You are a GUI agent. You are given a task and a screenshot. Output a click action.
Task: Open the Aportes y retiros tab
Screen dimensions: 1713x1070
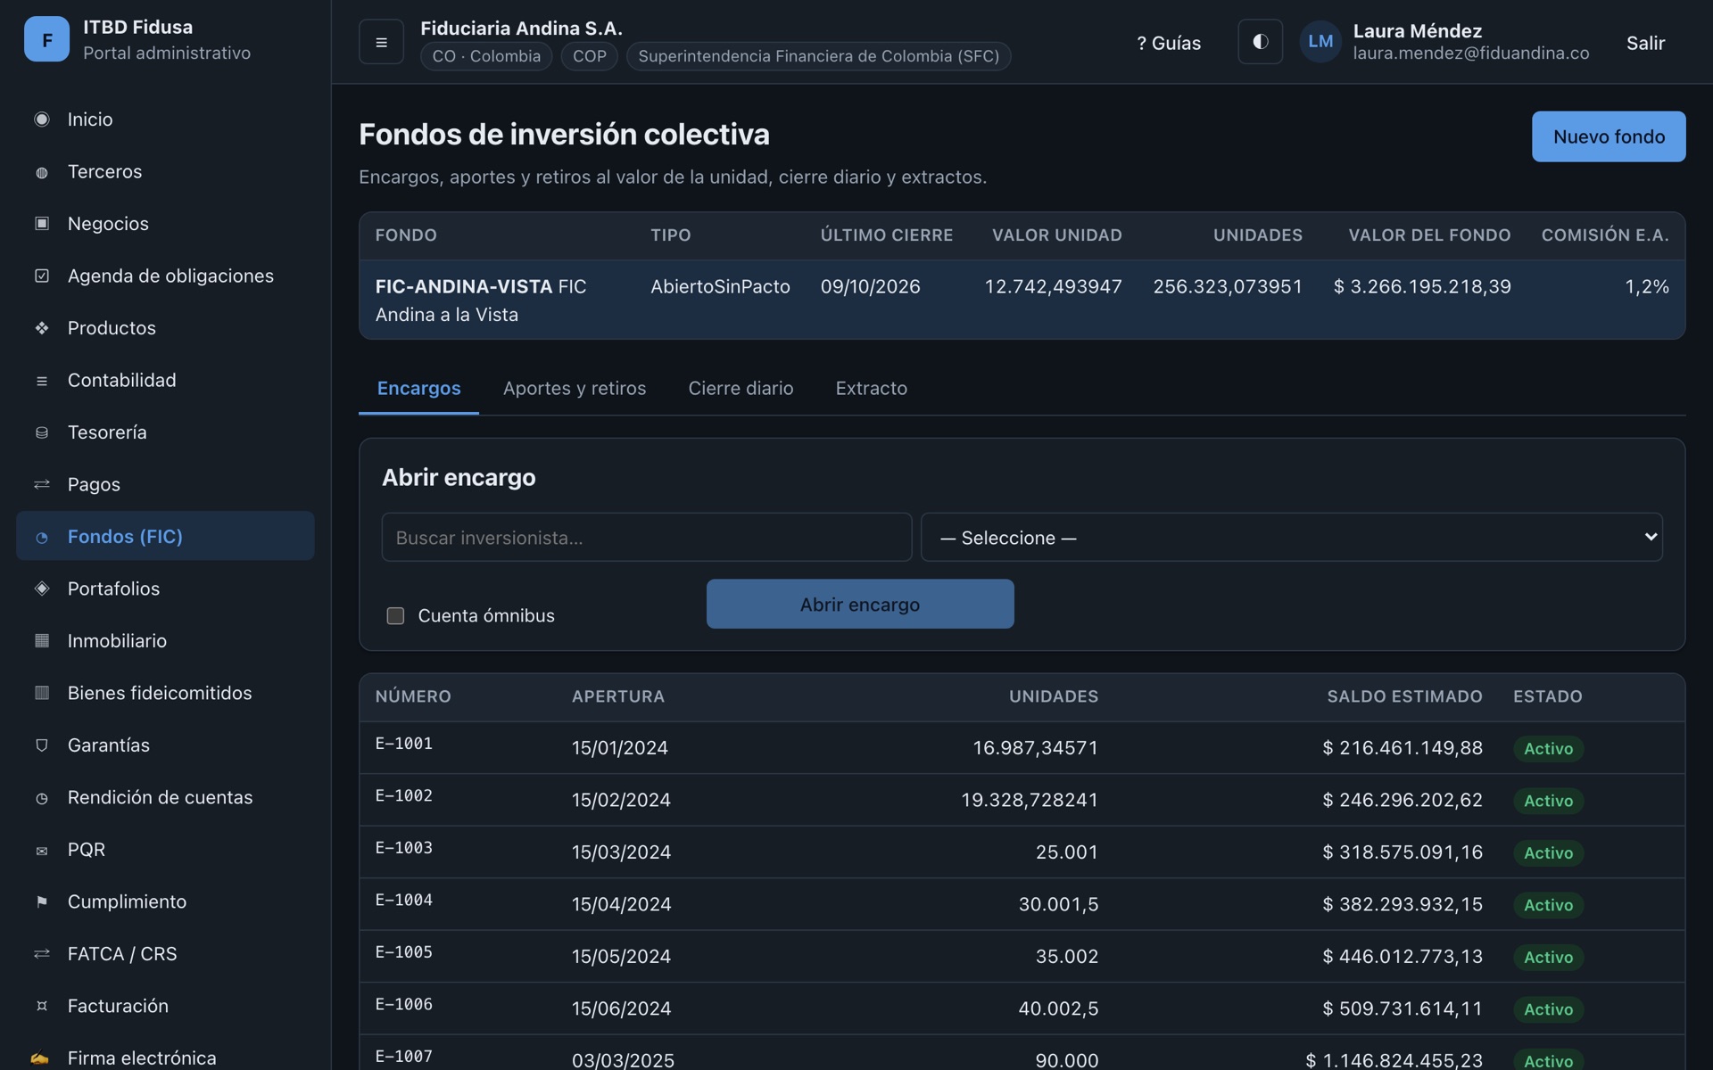click(x=575, y=389)
